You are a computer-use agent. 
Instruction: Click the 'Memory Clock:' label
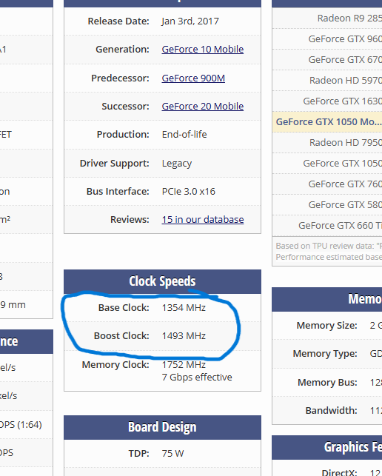click(115, 365)
